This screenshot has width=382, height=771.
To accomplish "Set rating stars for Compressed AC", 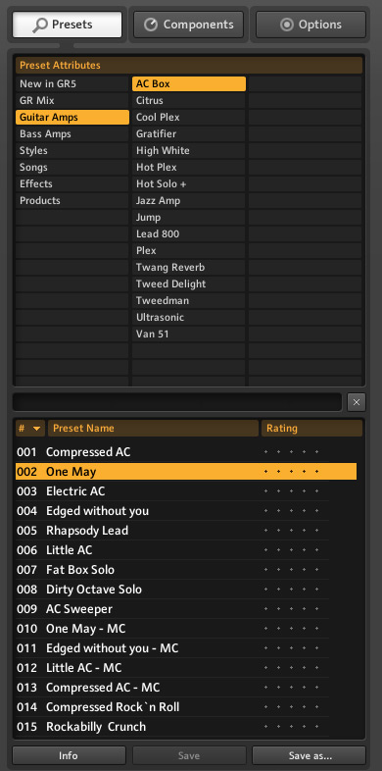I will coord(291,452).
